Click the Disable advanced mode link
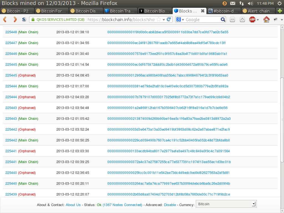 pyautogui.click(x=170, y=205)
